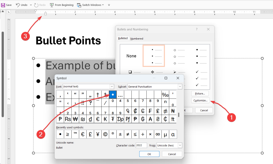Select the trademark symbol in recently used symbols
This screenshot has height=164, width=273.
coord(75,134)
